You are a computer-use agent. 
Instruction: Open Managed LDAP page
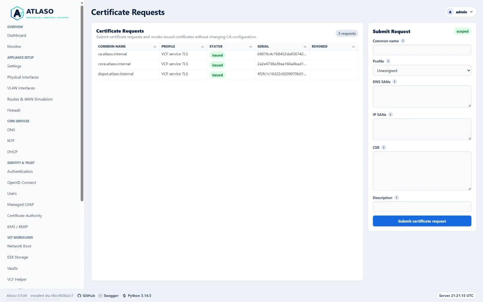click(21, 204)
